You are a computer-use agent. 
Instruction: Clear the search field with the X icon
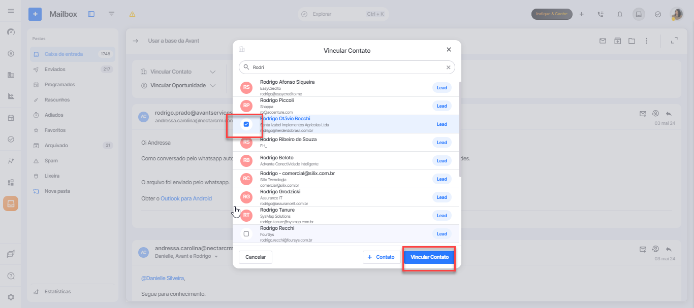click(448, 67)
